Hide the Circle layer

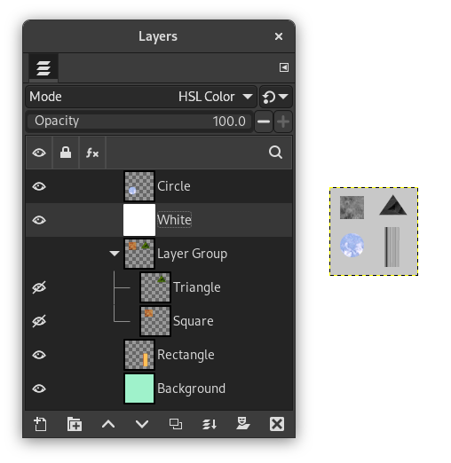click(39, 186)
